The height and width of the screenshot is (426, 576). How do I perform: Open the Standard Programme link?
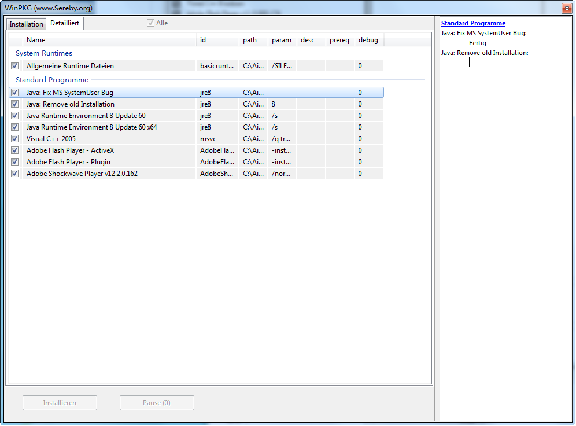coord(473,23)
